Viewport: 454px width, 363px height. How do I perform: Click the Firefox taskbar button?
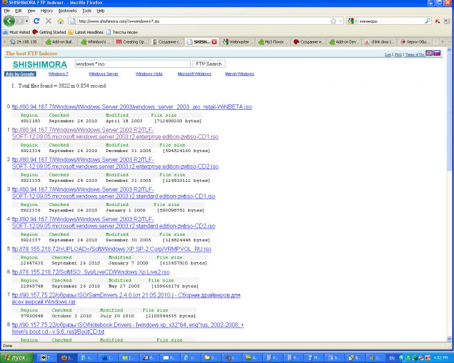click(67, 357)
